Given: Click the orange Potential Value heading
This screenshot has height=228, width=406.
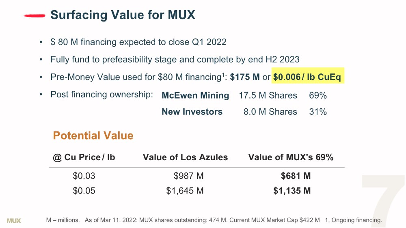Looking at the screenshot, I should tap(93, 136).
